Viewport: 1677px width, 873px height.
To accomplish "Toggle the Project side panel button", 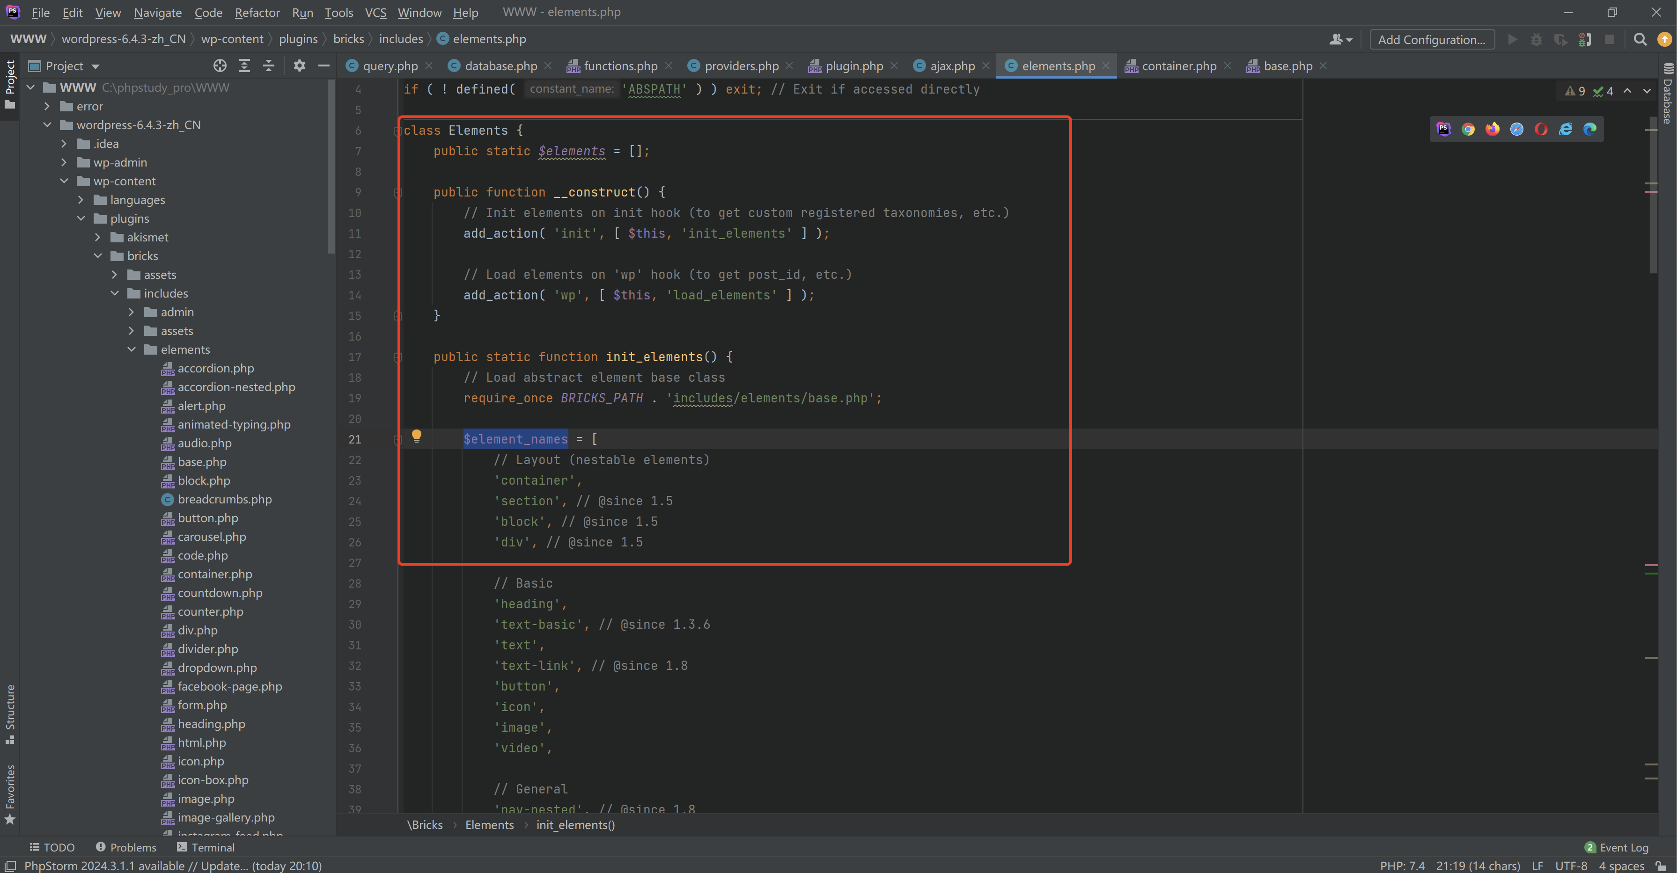I will coord(10,85).
